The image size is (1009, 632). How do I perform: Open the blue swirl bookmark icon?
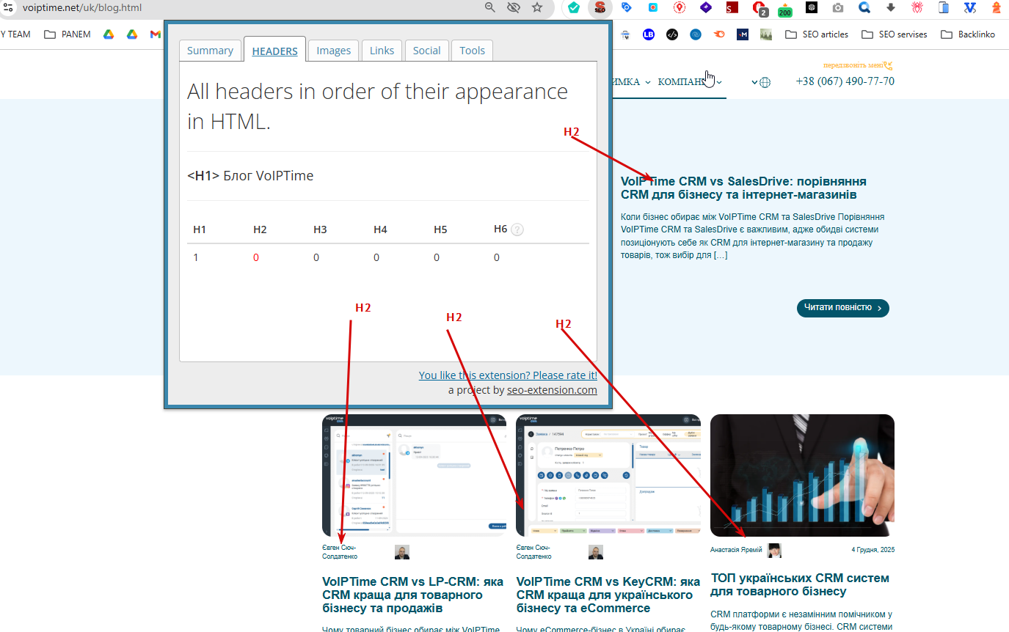696,34
